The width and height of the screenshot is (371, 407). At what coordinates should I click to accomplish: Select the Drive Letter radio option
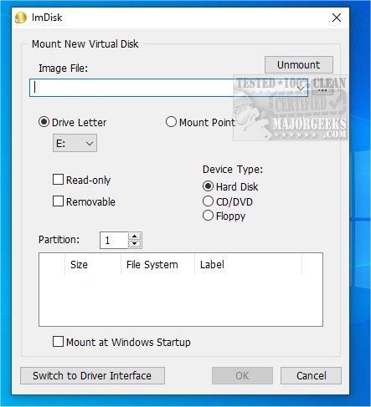(x=44, y=122)
